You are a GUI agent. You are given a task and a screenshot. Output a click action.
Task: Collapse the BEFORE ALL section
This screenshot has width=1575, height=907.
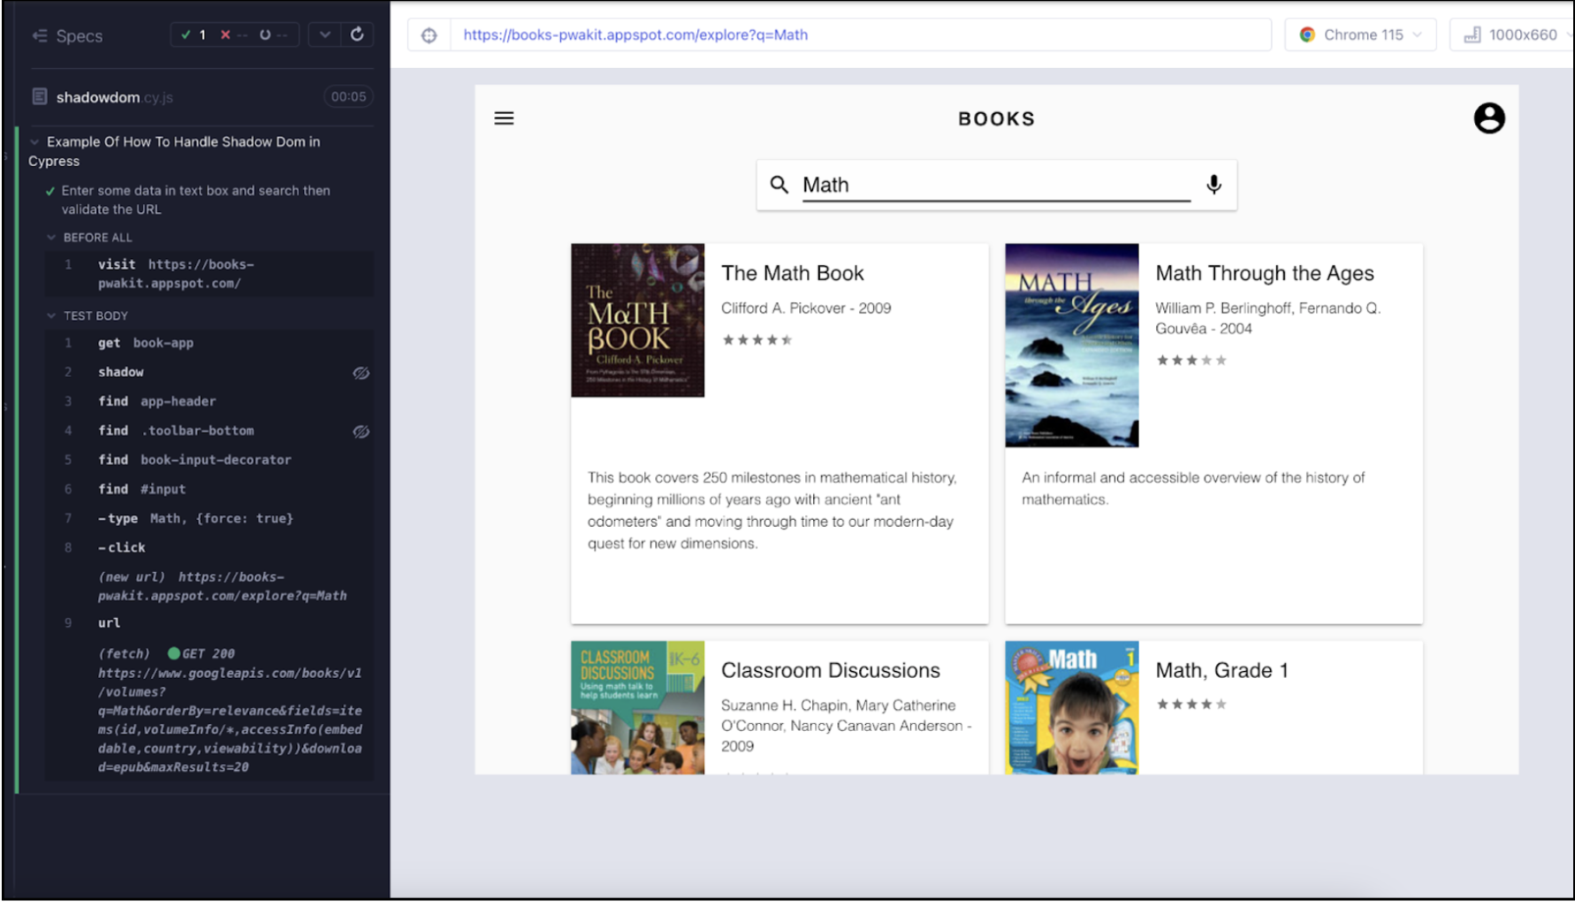click(x=51, y=238)
